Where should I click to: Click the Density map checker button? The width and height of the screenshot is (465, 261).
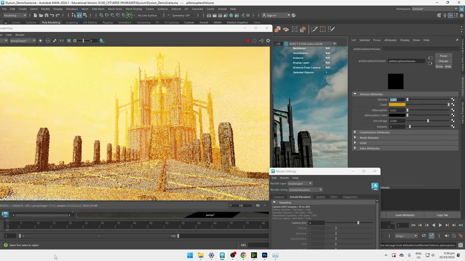pos(453,99)
